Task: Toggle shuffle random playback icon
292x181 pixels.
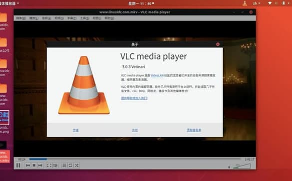Action: [76, 165]
